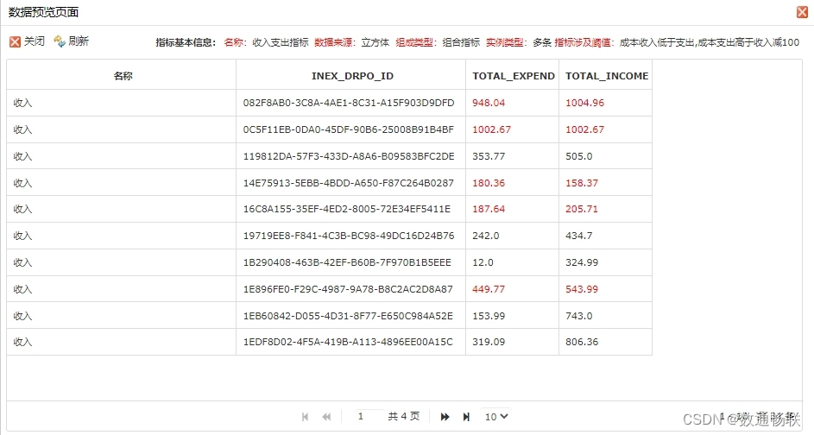Viewport: 814px width, 435px height.
Task: Click the 成本收入低于支出 threshold text
Action: coord(657,42)
